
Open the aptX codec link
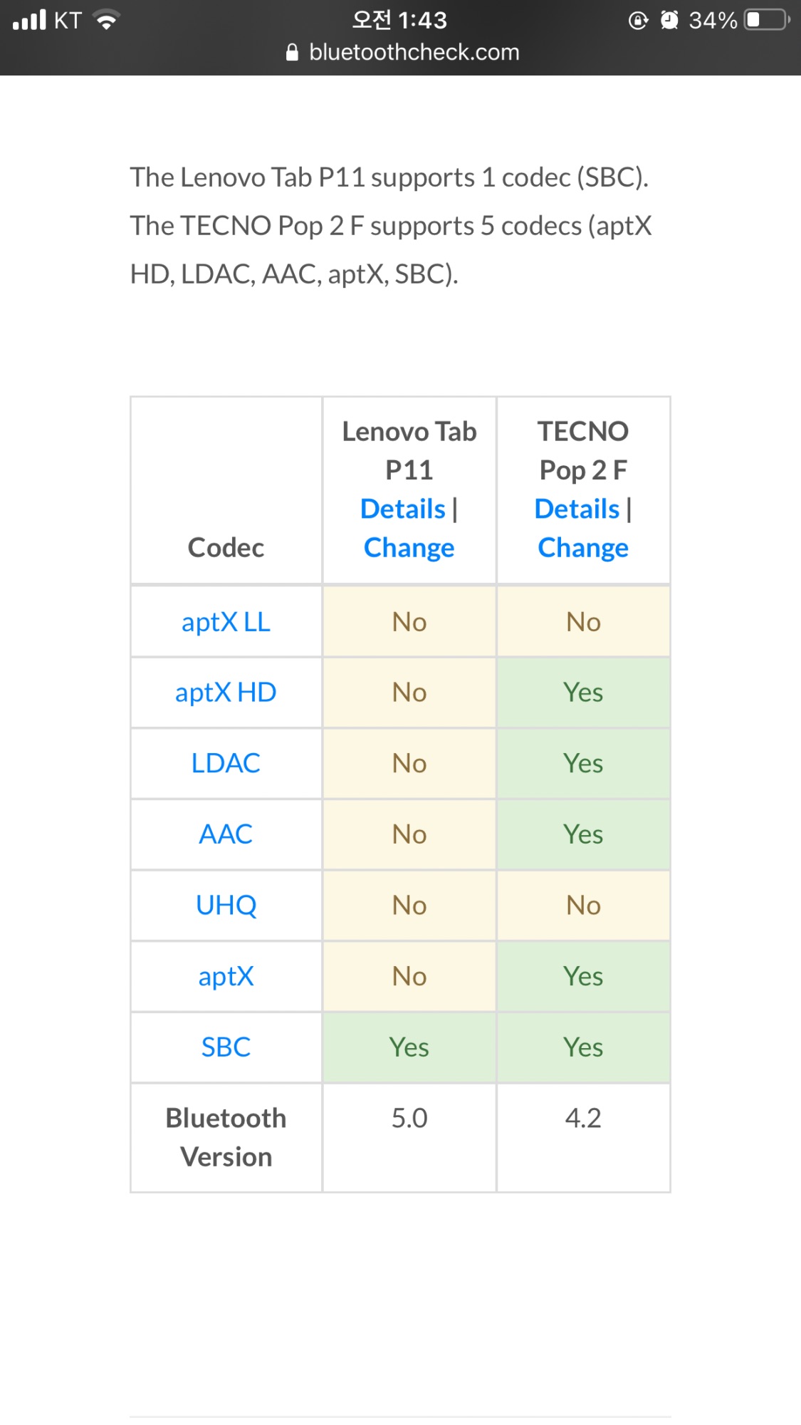[226, 976]
